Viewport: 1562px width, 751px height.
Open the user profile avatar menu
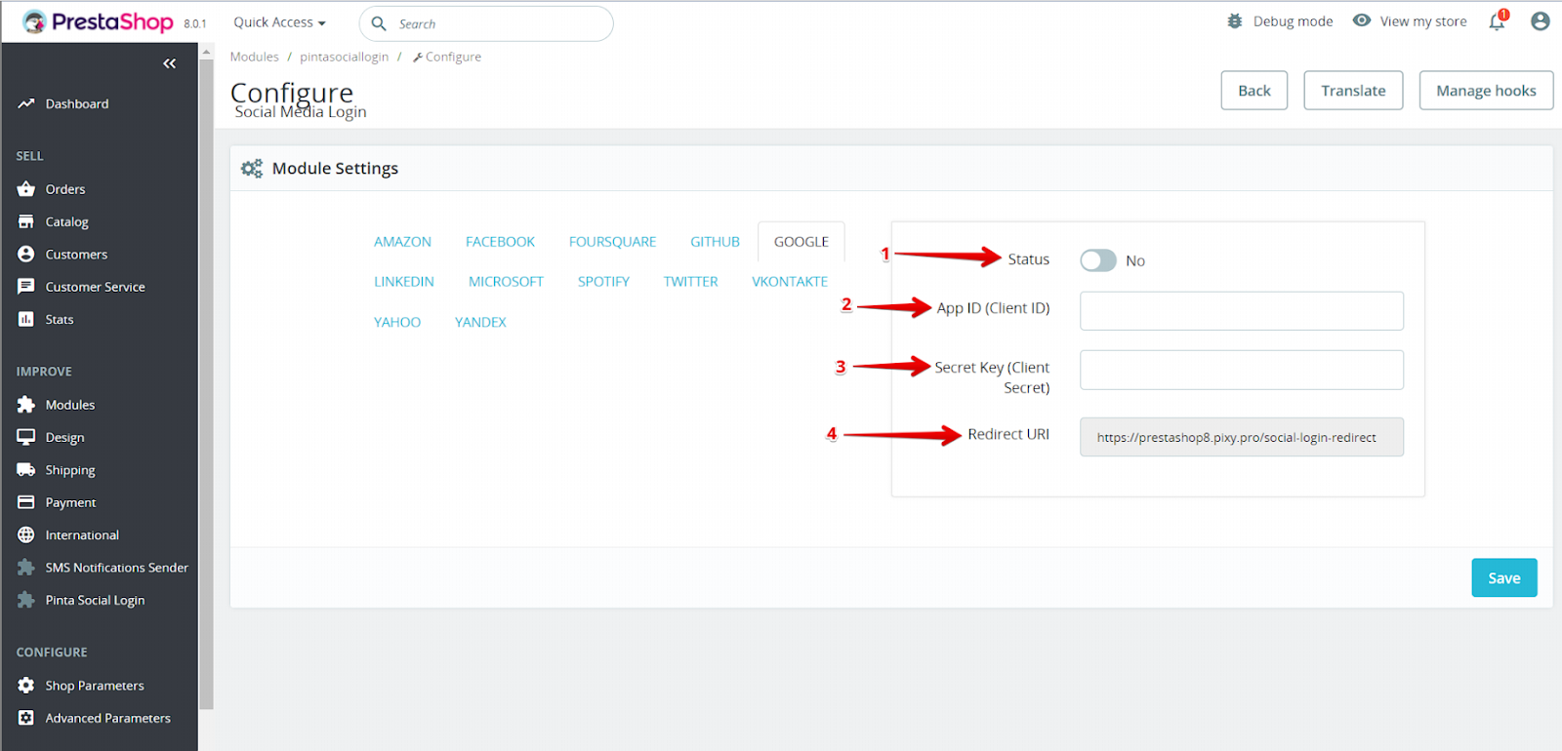[1541, 20]
